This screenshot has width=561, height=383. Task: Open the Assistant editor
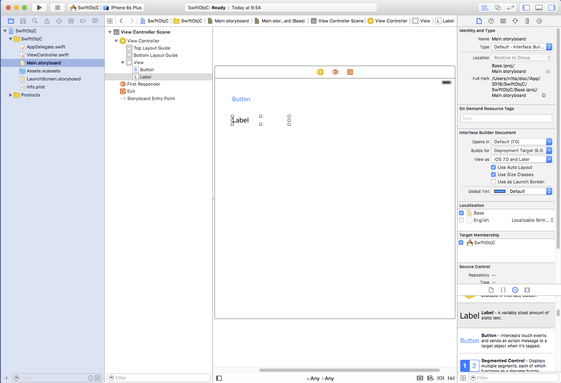click(x=497, y=8)
